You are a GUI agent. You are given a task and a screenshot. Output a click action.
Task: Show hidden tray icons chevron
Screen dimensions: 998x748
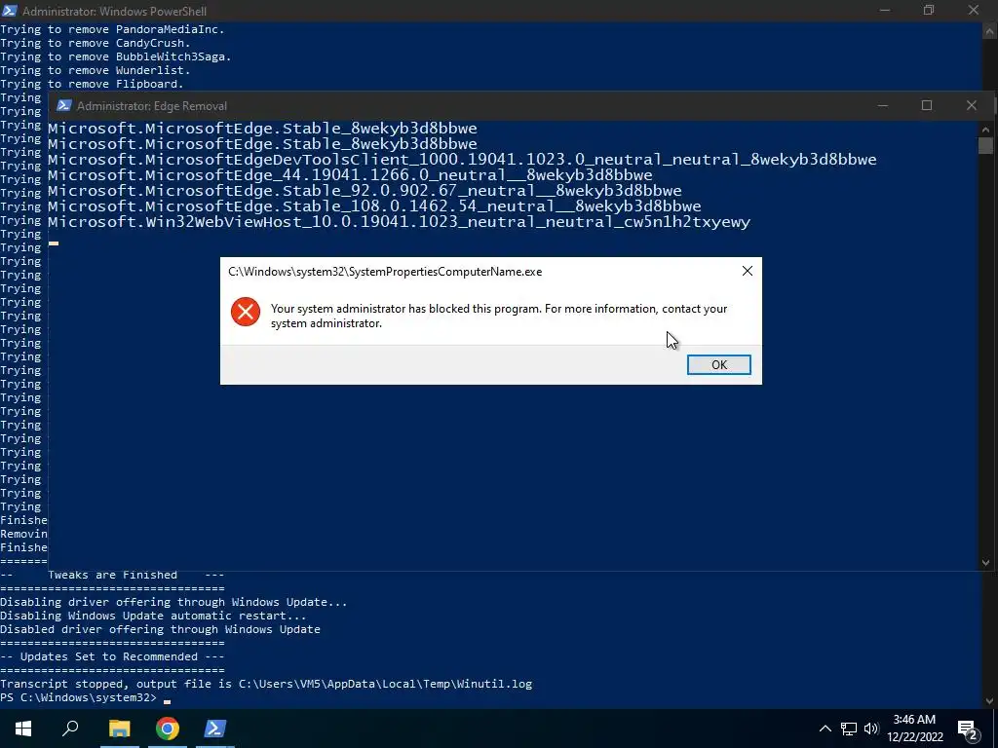(x=825, y=729)
